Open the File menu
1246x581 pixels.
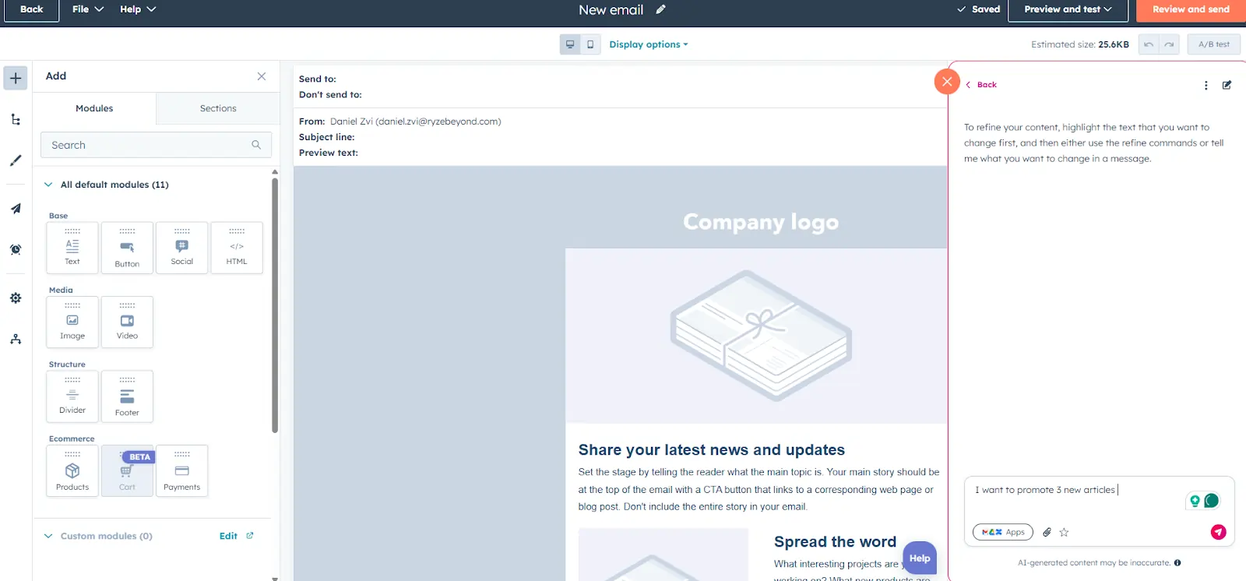coord(87,9)
